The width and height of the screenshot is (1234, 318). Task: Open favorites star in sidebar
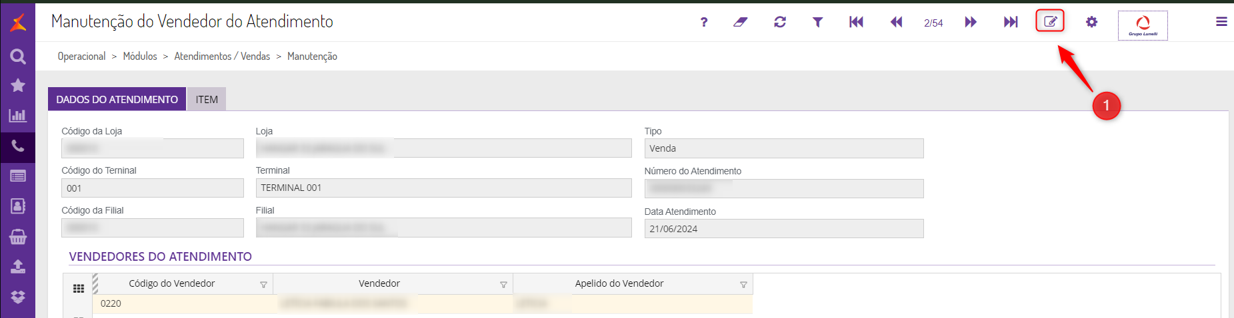[x=18, y=85]
